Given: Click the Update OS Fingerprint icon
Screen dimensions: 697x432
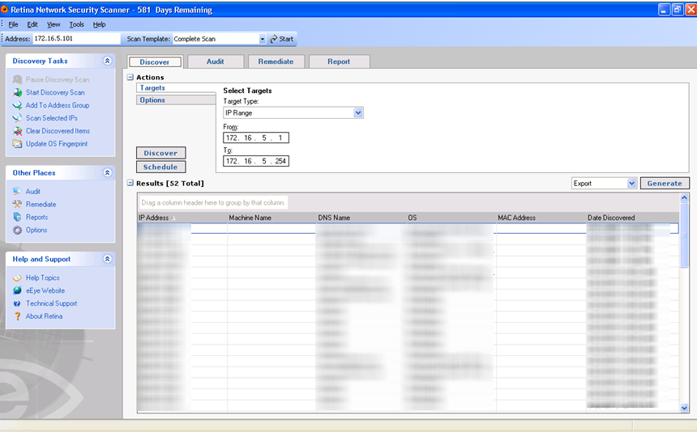Looking at the screenshot, I should pos(17,144).
